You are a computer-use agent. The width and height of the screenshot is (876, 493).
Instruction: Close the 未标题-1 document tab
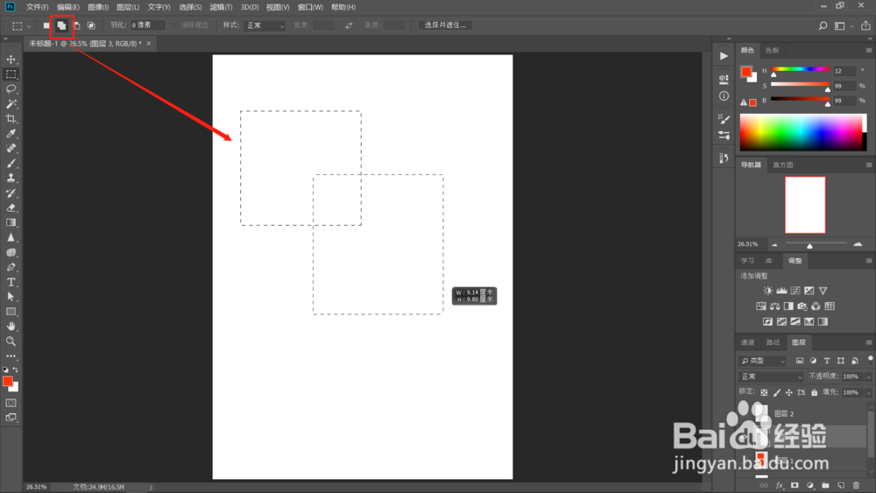point(149,44)
